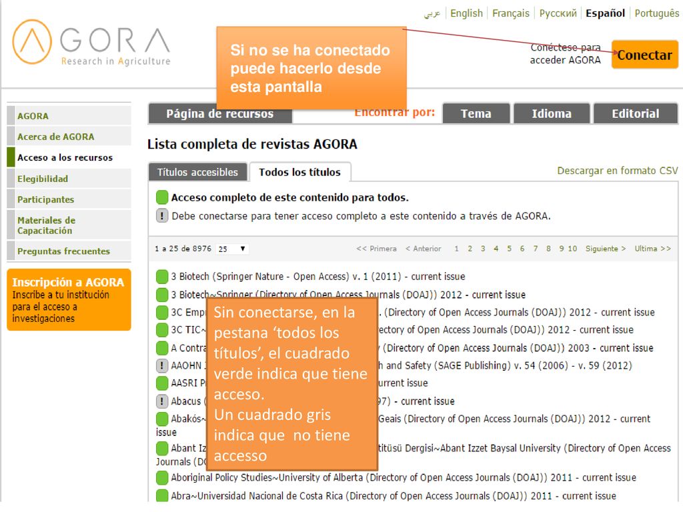This screenshot has width=683, height=512.
Task: Open 3 Biotech (Springer Nature - Open Access) journal
Action: click(318, 277)
